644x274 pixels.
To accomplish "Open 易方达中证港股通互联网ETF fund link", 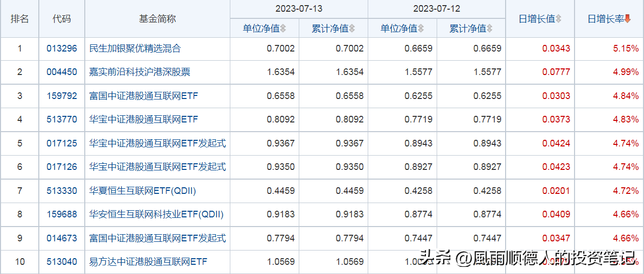I will (x=148, y=262).
